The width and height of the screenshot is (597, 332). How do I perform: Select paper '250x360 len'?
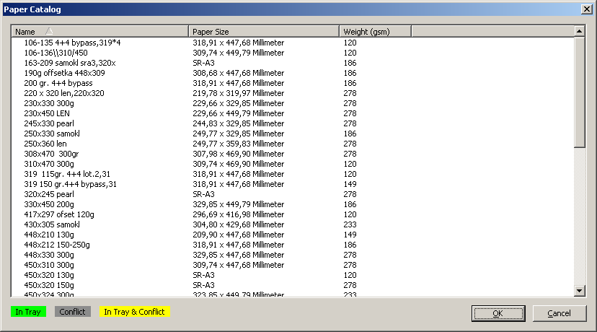45,144
